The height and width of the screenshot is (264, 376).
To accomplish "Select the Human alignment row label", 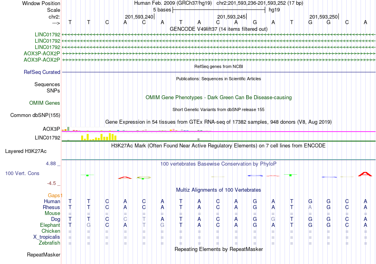I will point(52,201).
